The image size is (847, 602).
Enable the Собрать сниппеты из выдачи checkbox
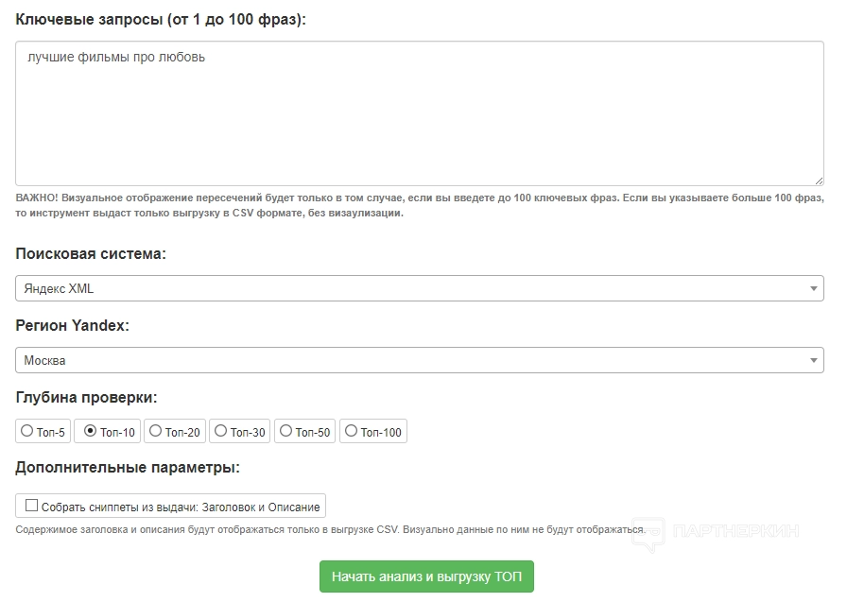32,506
